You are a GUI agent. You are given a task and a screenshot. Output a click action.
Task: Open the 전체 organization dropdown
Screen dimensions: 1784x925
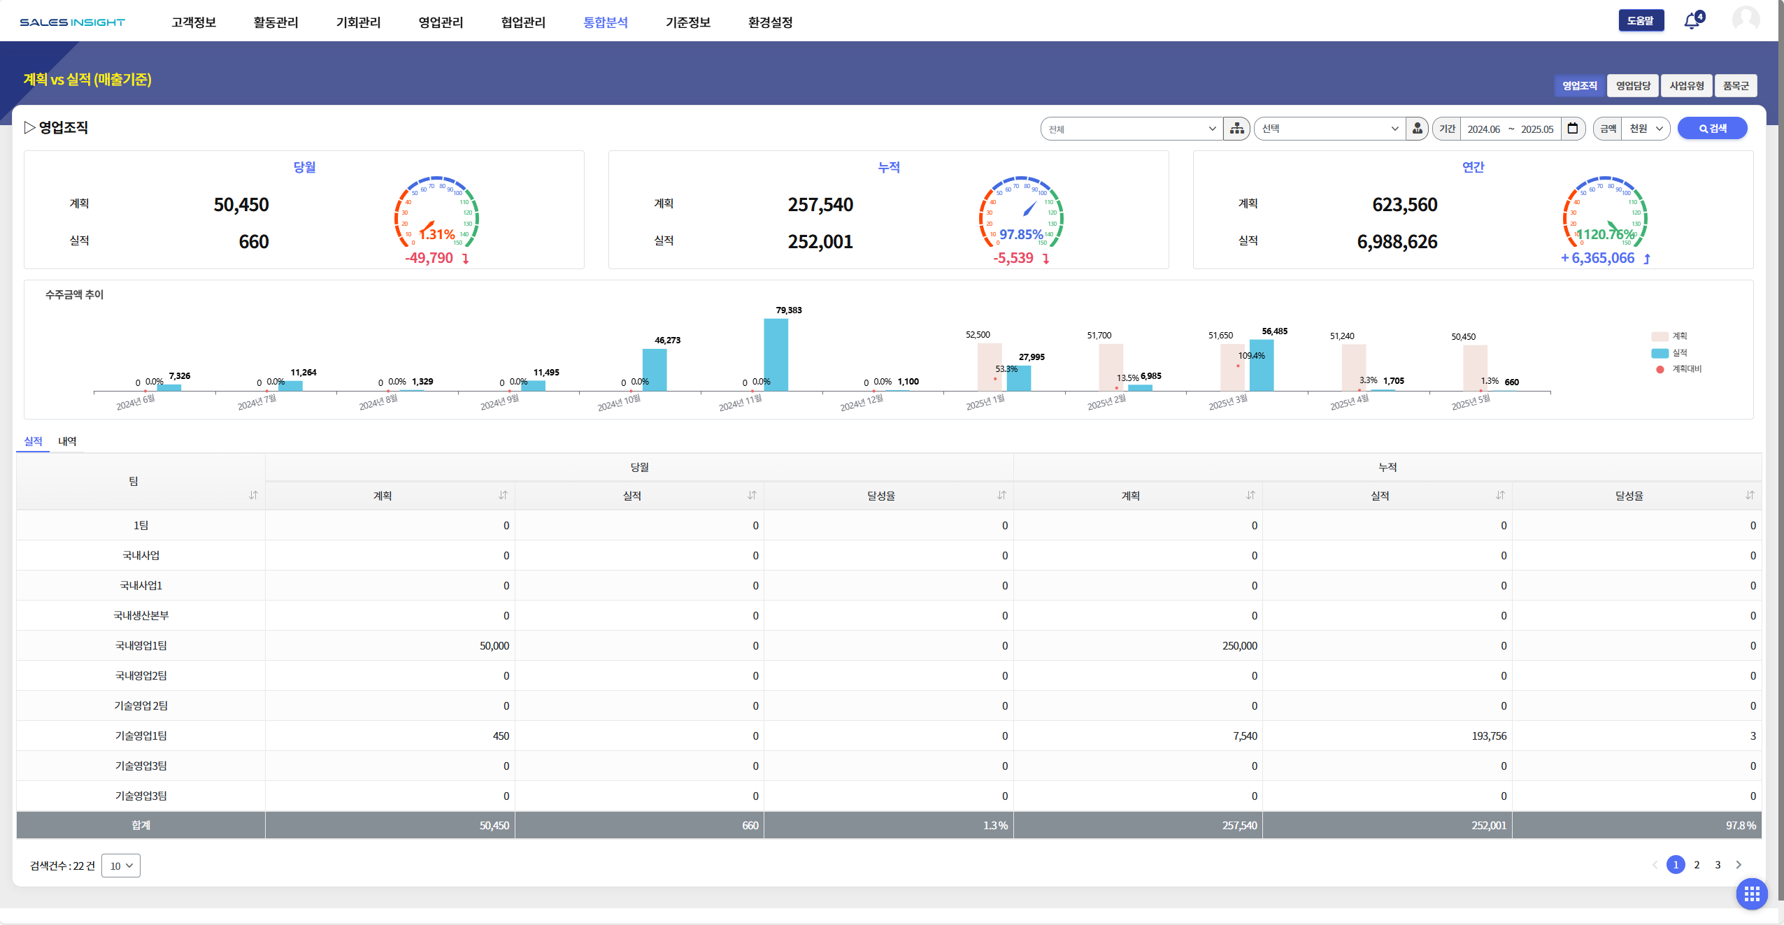pos(1132,129)
